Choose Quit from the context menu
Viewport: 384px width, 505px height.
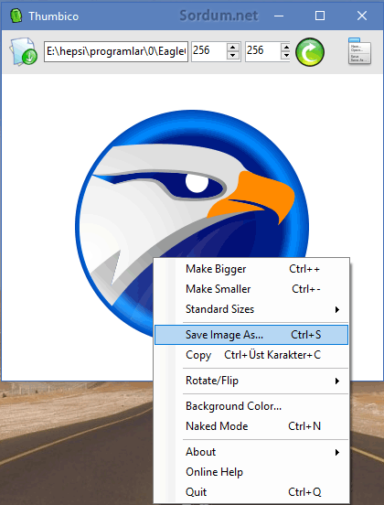tap(251, 492)
